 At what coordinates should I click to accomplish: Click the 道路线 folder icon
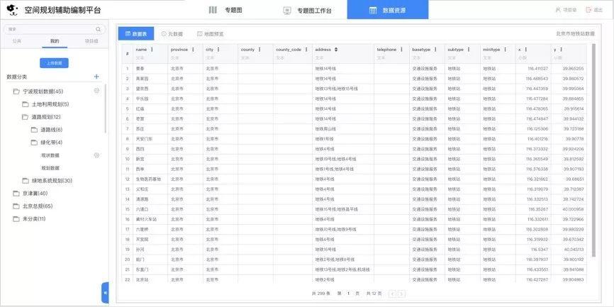[x=34, y=130]
